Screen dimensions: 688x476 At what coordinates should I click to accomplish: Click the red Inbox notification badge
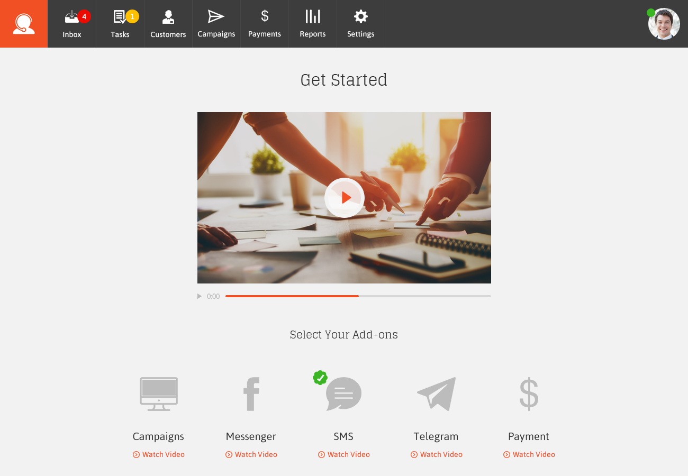pyautogui.click(x=84, y=16)
